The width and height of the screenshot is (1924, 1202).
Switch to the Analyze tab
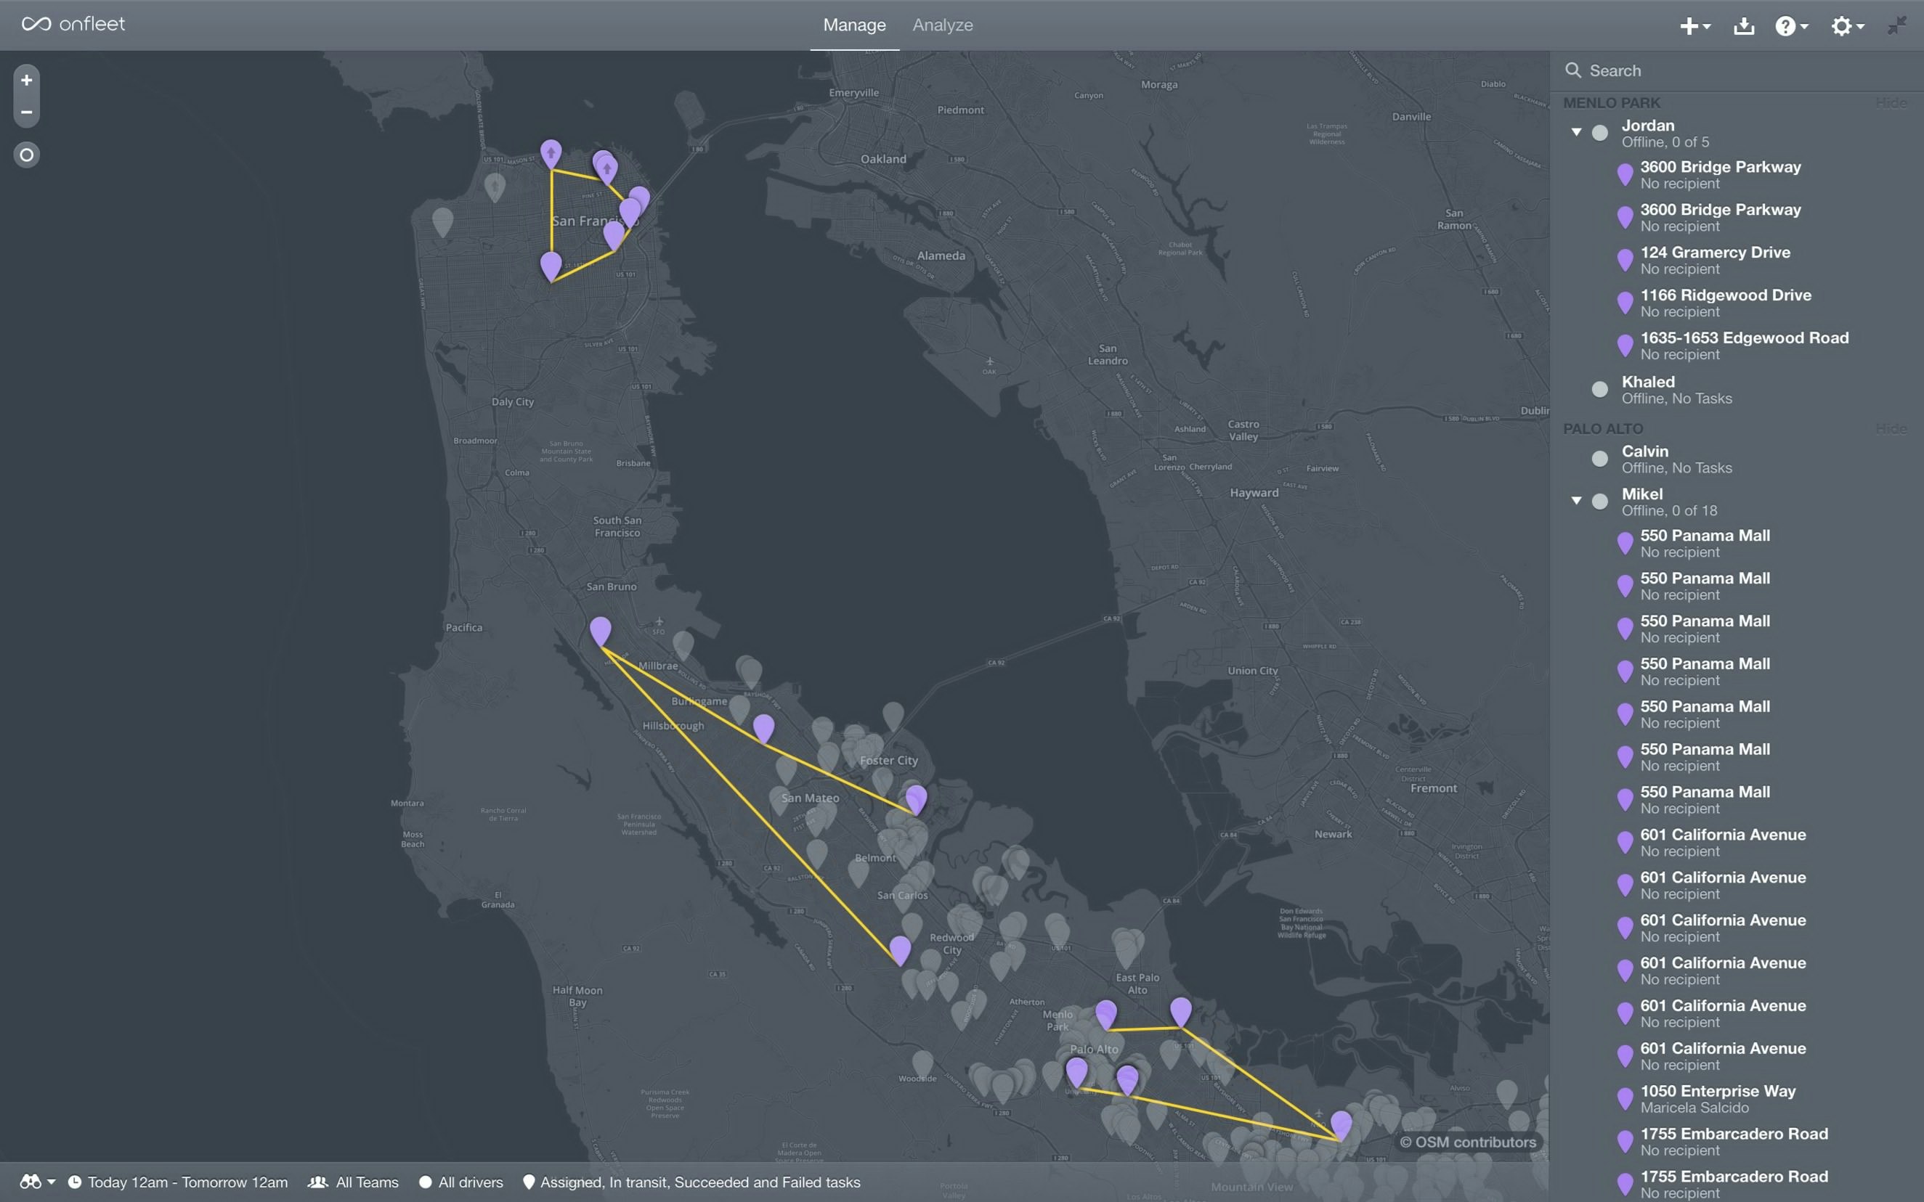943,25
